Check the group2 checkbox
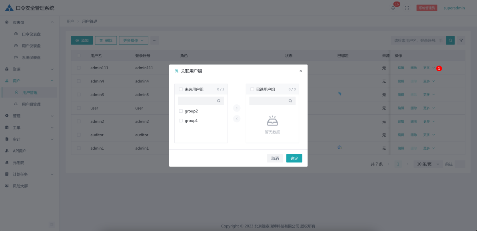The image size is (477, 231). coord(181,111)
